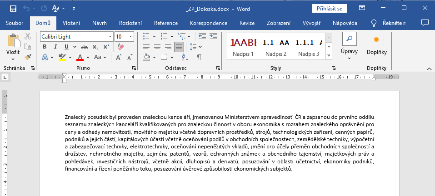Expand Vložit paste options arrow
The width and height of the screenshot is (435, 196).
click(13, 59)
